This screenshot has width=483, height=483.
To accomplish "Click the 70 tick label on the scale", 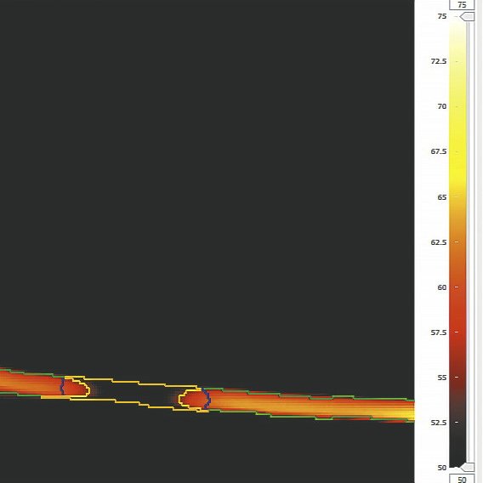I will pos(441,106).
